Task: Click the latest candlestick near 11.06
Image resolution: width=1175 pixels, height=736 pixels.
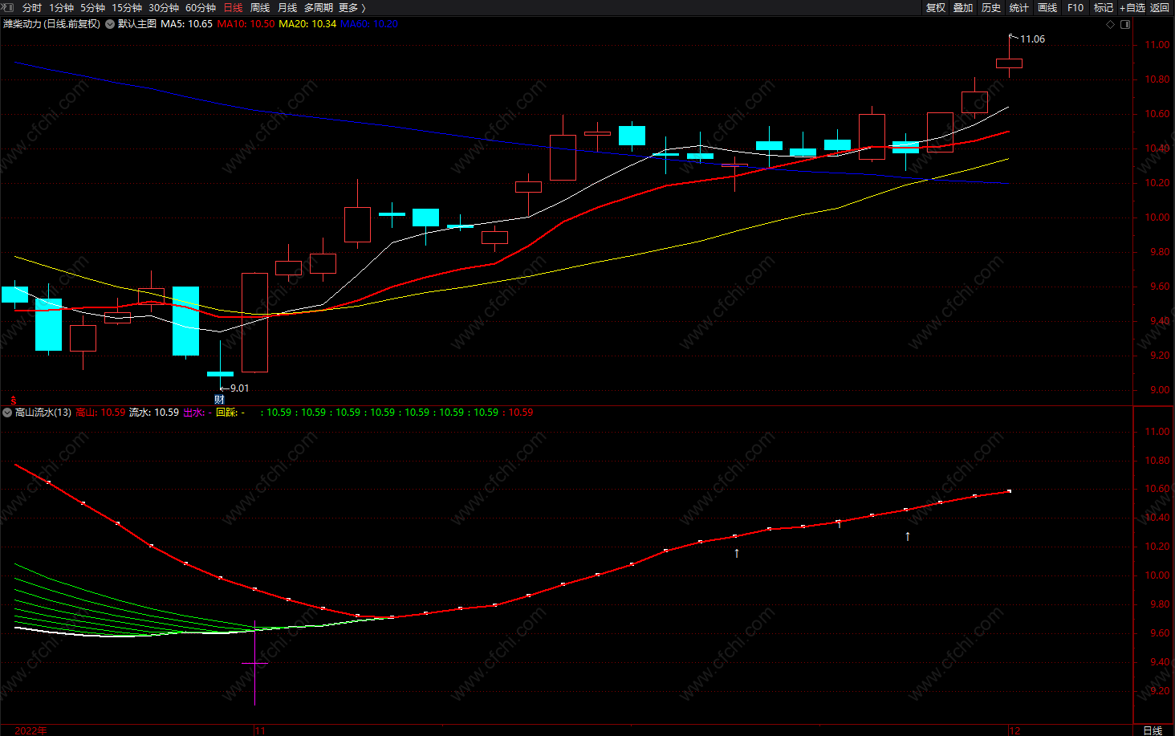Action: pyautogui.click(x=1009, y=63)
